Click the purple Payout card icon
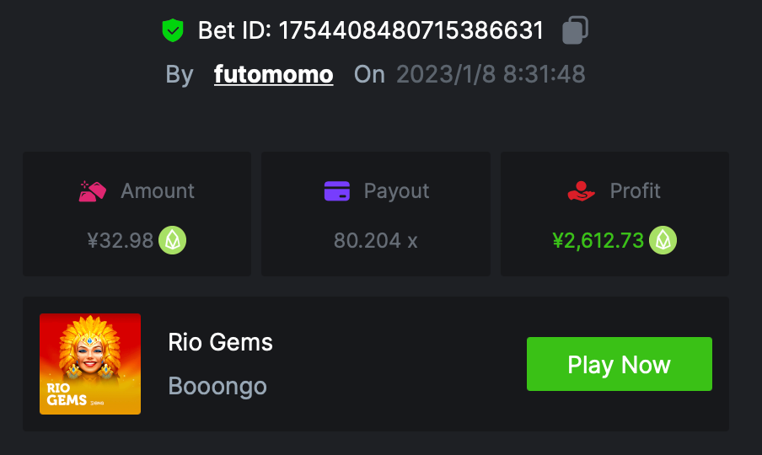Image resolution: width=762 pixels, height=455 pixels. point(336,191)
